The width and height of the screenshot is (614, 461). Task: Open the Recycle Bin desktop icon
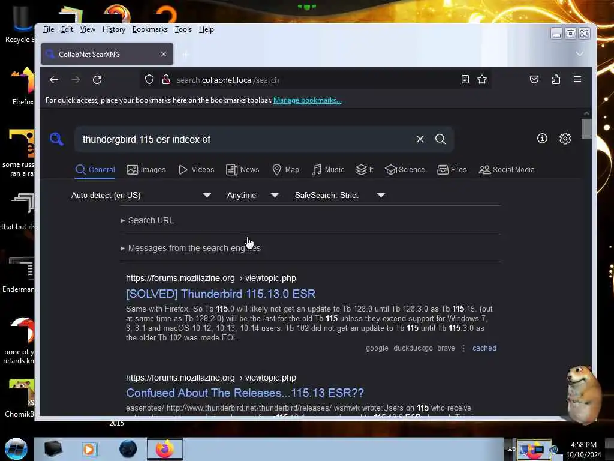click(x=20, y=24)
